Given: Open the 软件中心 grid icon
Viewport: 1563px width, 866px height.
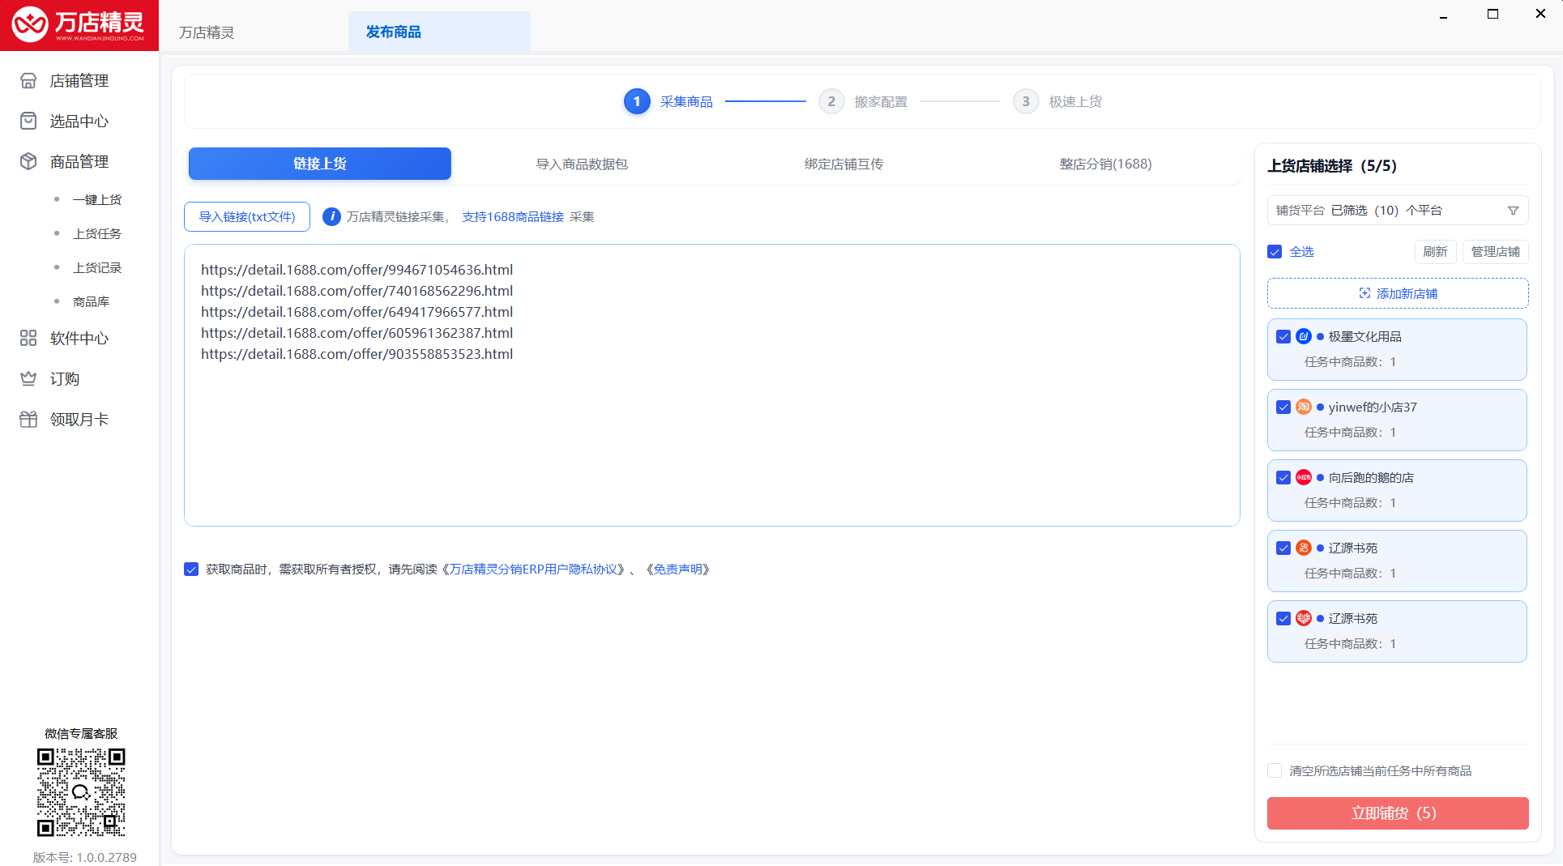Looking at the screenshot, I should click(x=28, y=339).
